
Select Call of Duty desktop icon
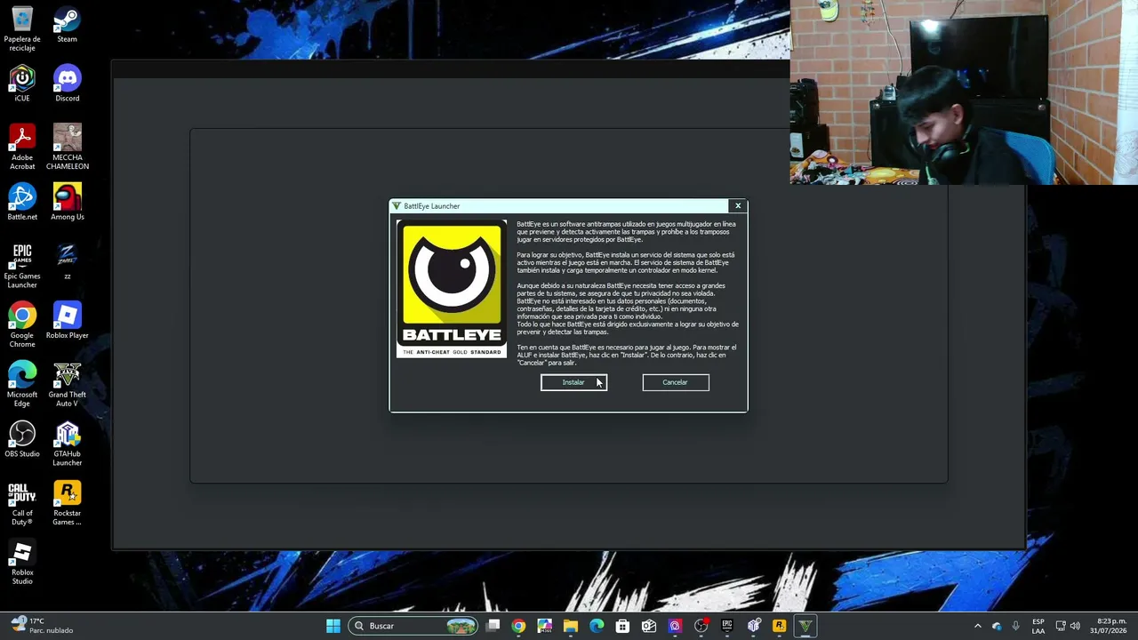point(22,503)
